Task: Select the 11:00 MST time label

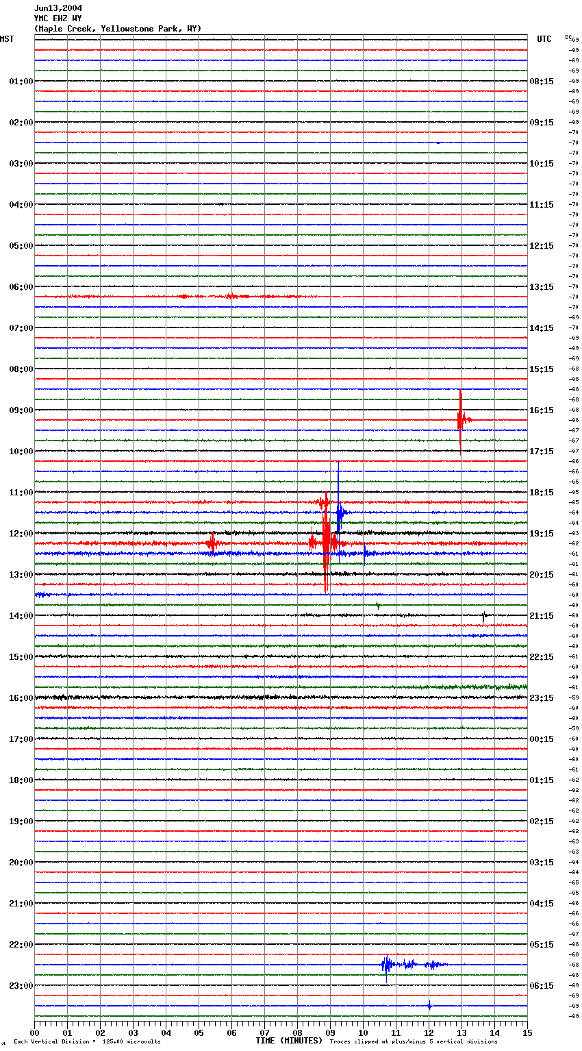Action: point(21,493)
